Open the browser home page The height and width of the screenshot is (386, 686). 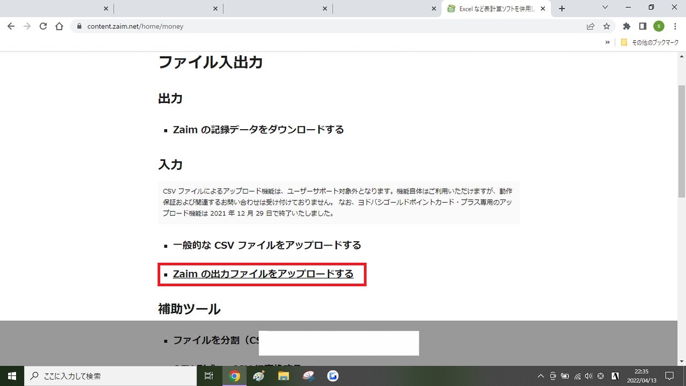pyautogui.click(x=59, y=26)
